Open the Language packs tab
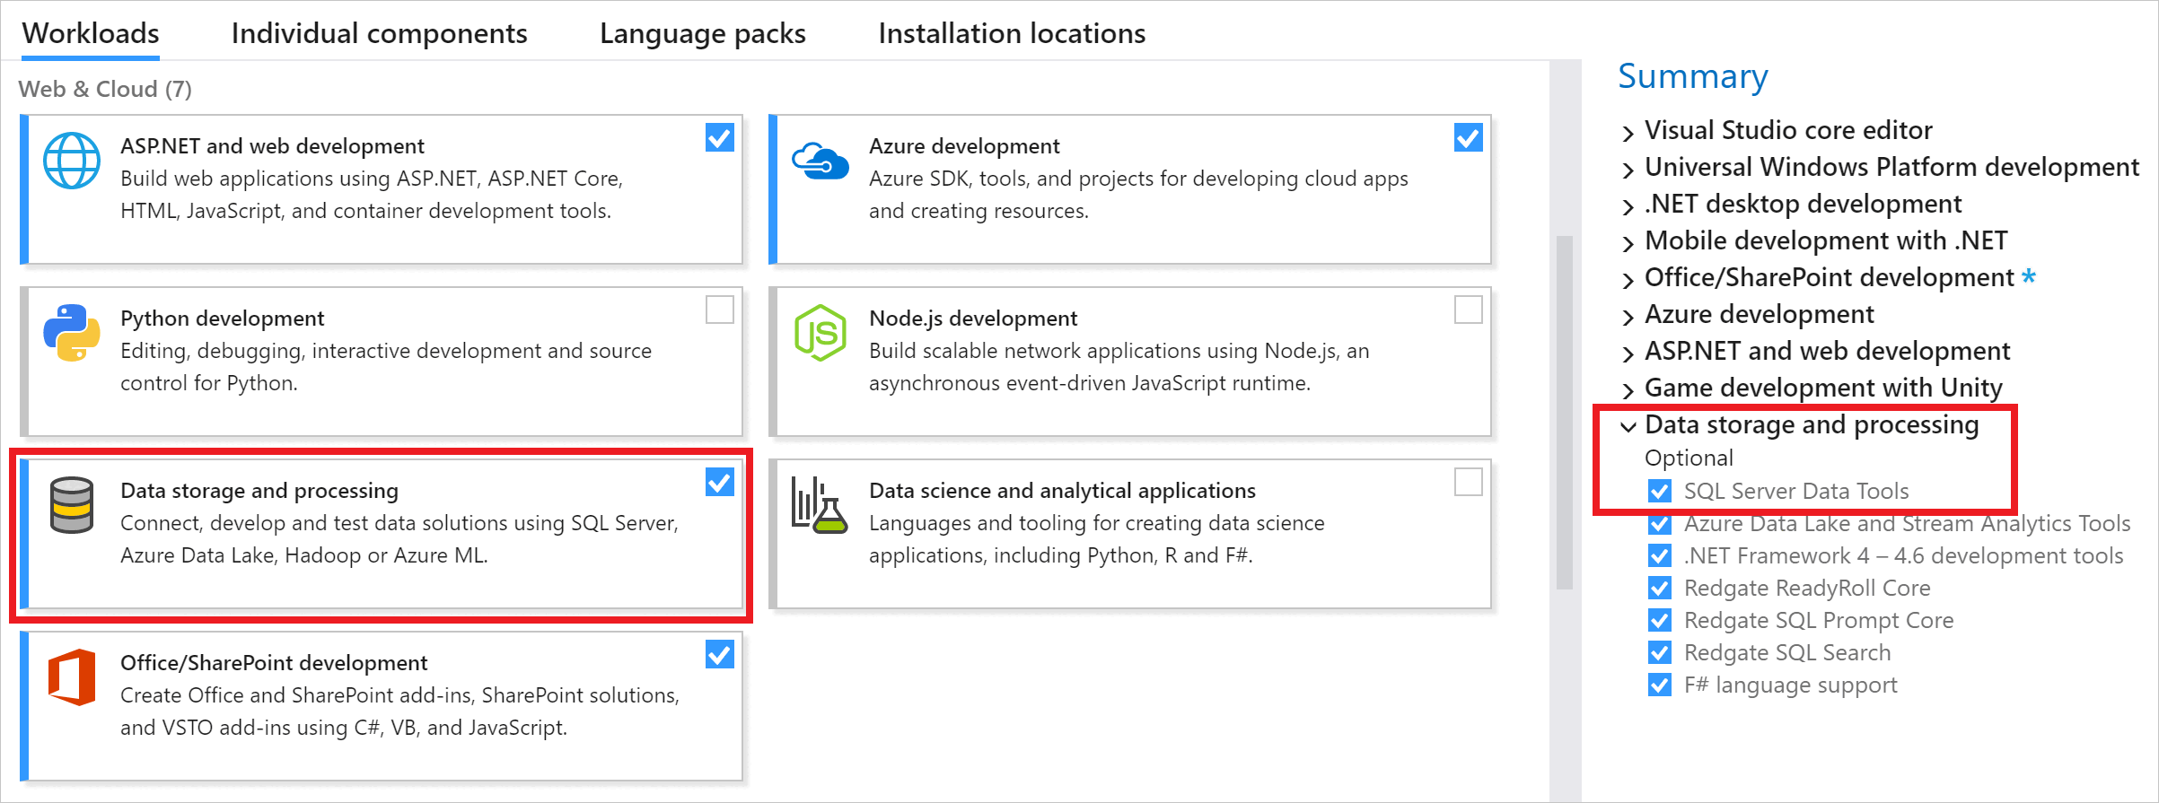Image resolution: width=2159 pixels, height=803 pixels. (702, 34)
